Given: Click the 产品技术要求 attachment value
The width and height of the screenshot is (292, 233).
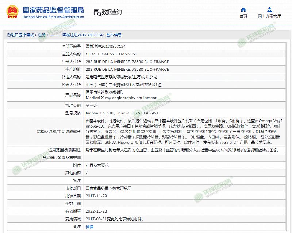Looking at the screenshot, I should point(97,165).
